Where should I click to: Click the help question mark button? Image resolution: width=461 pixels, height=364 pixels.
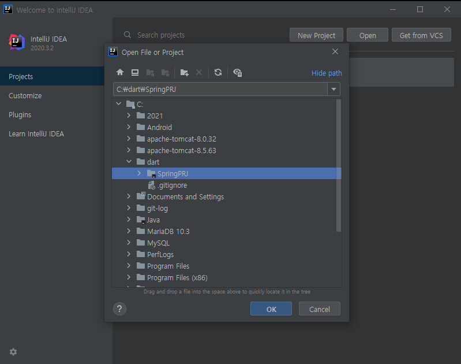[119, 309]
